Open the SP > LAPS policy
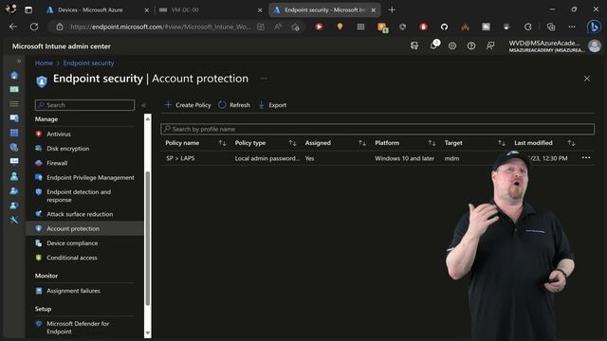The height and width of the screenshot is (341, 607). pyautogui.click(x=180, y=158)
